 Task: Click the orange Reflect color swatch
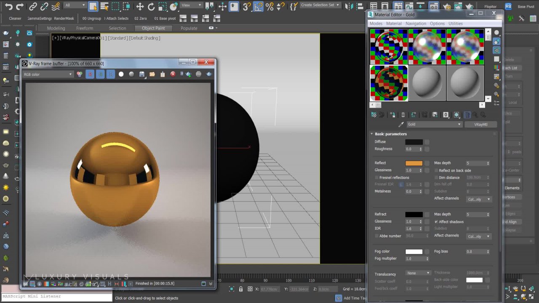(x=414, y=163)
